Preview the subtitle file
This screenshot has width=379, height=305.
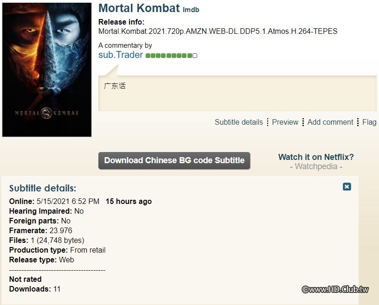[x=285, y=122]
